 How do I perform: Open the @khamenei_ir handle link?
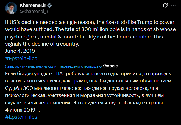34,11
